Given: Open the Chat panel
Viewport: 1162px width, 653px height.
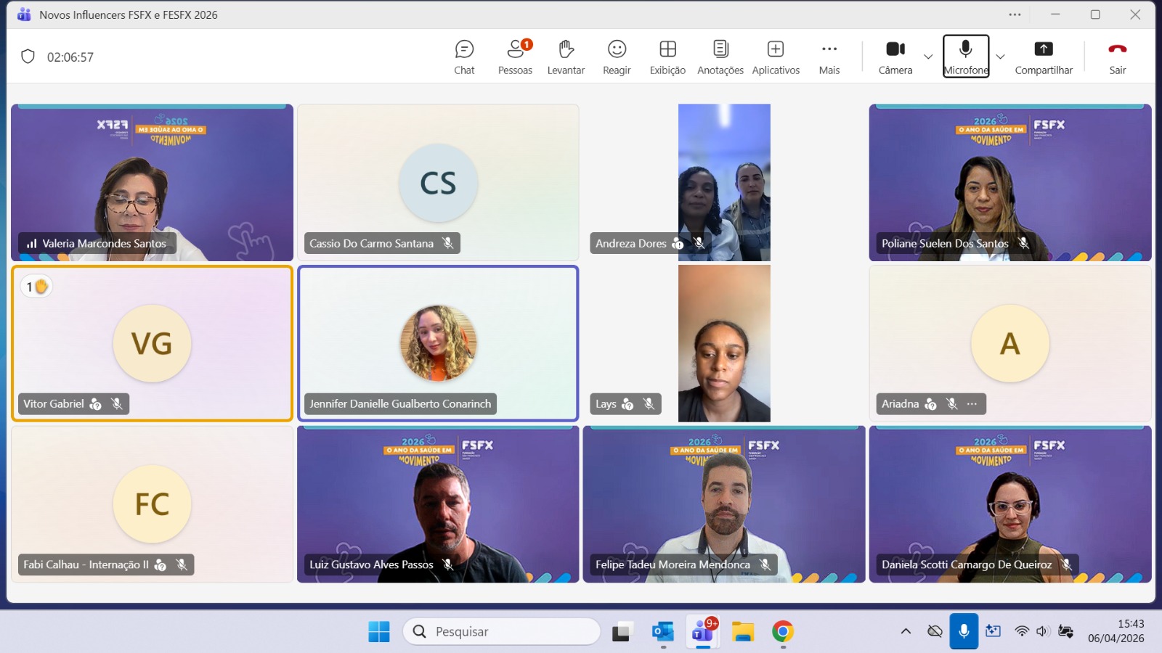Looking at the screenshot, I should [464, 57].
